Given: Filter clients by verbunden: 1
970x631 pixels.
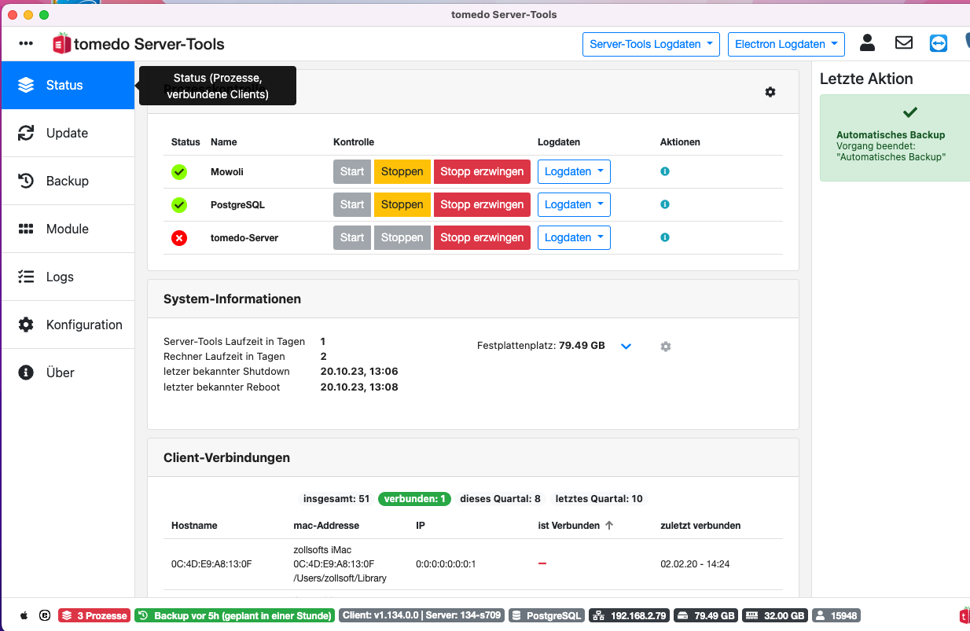Looking at the screenshot, I should point(415,499).
